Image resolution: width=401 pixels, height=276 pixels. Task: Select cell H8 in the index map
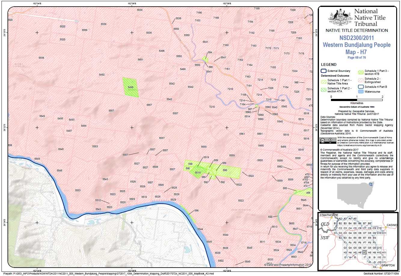(x=369, y=253)
